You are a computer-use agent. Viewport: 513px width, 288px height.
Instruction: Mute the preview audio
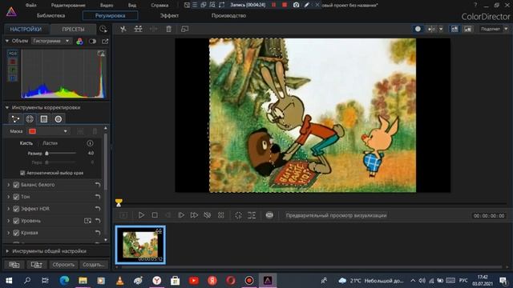pyautogui.click(x=207, y=215)
